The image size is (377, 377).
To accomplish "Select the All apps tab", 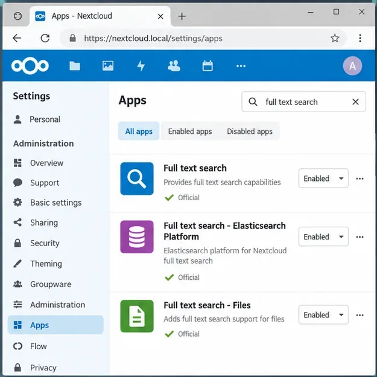I will click(x=139, y=131).
